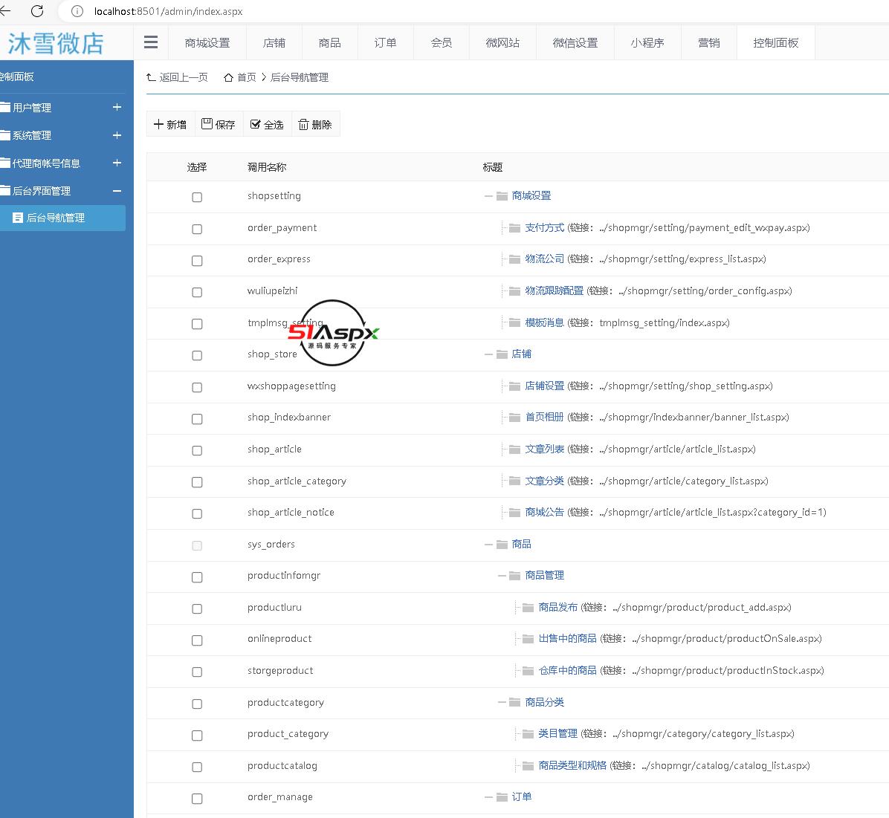Collapse the 商品分类 tree node
This screenshot has height=818, width=889.
click(502, 702)
